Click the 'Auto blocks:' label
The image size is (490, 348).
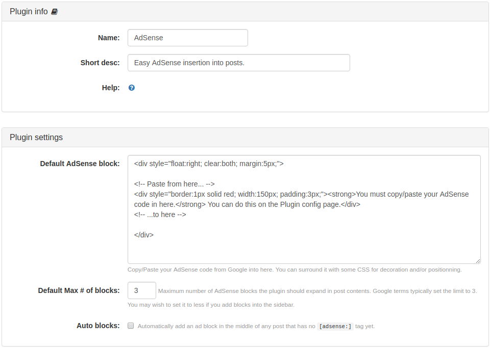[98, 326]
